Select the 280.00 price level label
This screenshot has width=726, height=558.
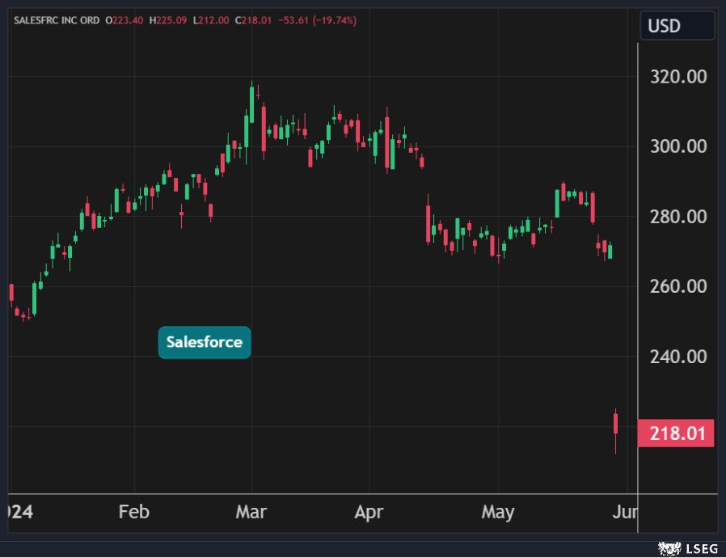pos(678,217)
